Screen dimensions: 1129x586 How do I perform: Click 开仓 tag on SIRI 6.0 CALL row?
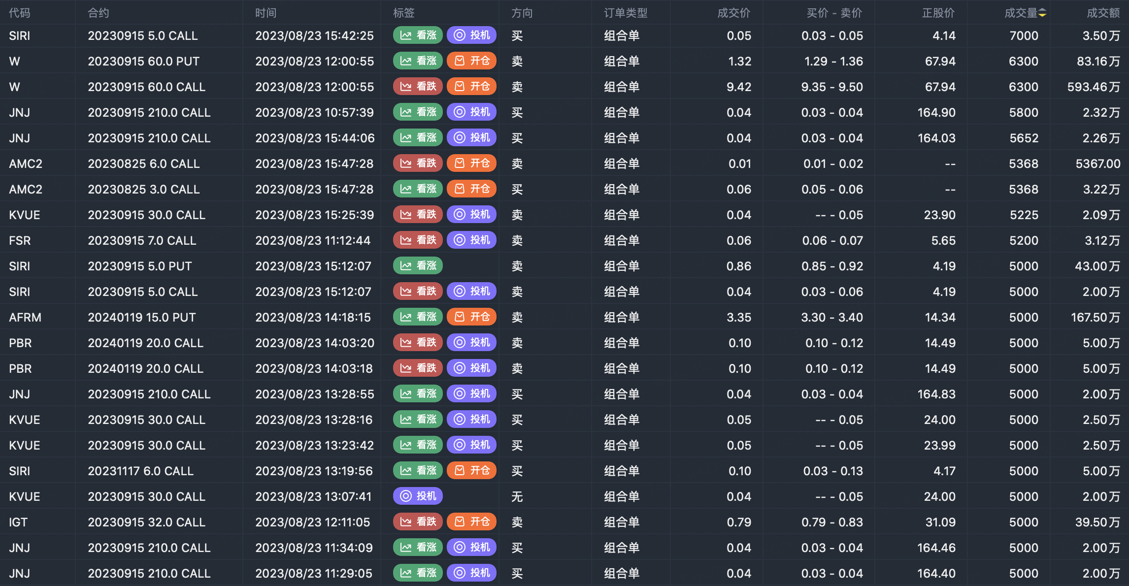click(471, 471)
